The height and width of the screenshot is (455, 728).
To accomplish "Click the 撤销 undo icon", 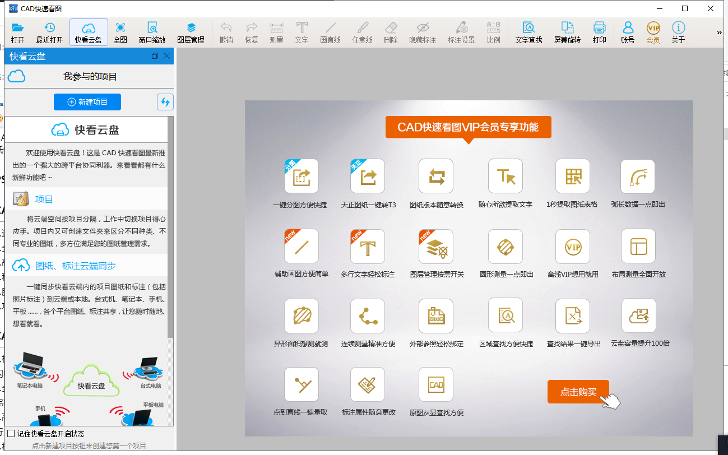I will 226,32.
